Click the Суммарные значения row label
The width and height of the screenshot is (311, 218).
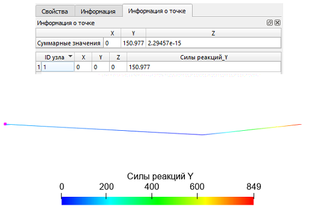point(69,43)
